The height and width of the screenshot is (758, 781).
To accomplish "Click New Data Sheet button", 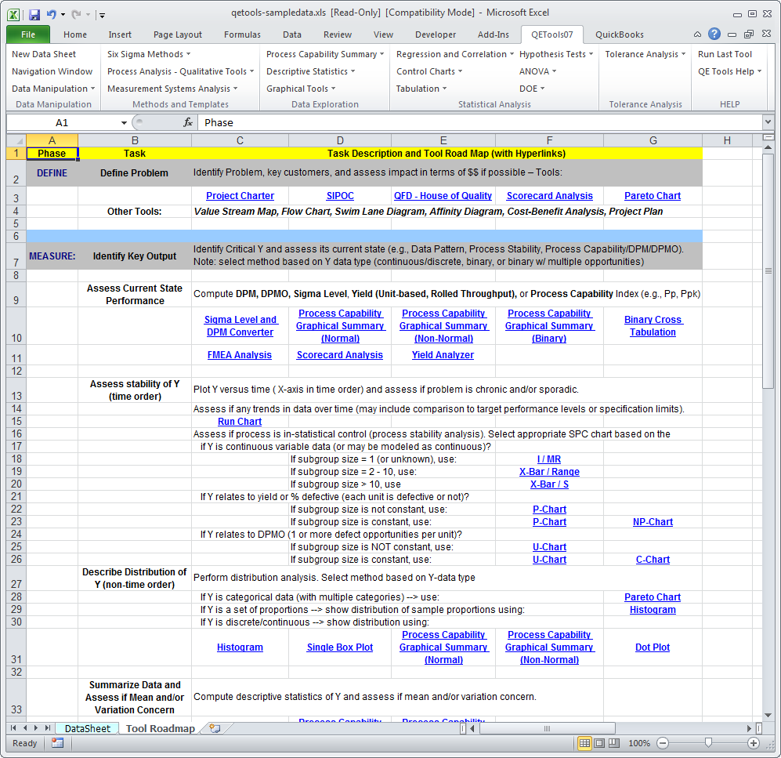I will (x=44, y=54).
